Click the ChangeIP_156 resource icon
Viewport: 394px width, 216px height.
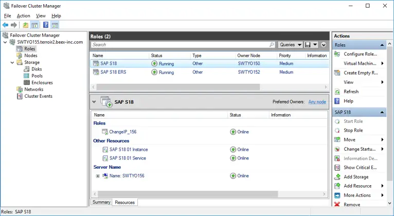(x=105, y=132)
